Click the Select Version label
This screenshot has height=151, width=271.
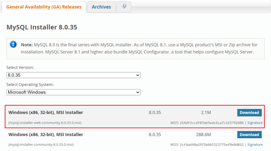point(20,67)
